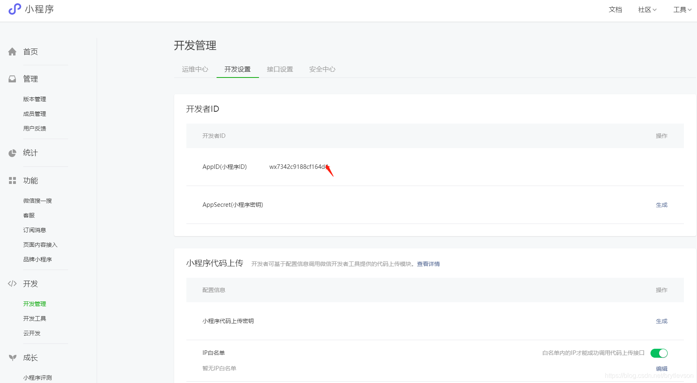Viewport: 697px width, 383px height.
Task: Switch to the 安全中心 tab
Action: click(x=322, y=69)
